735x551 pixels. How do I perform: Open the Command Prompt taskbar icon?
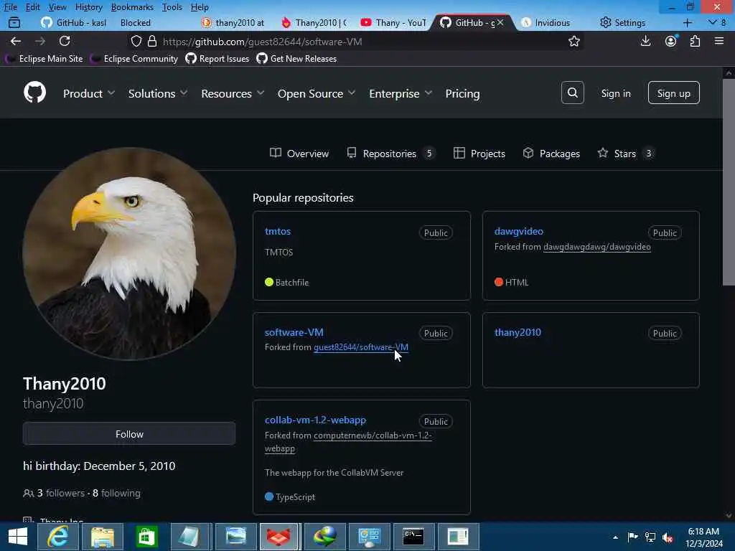point(413,536)
